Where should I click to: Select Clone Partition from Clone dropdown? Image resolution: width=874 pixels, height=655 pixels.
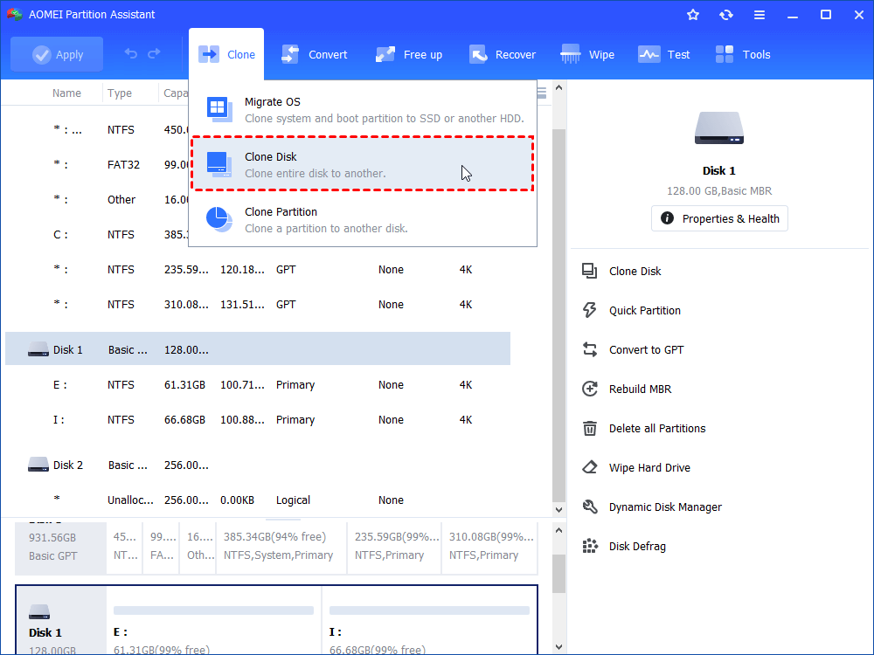tap(363, 219)
